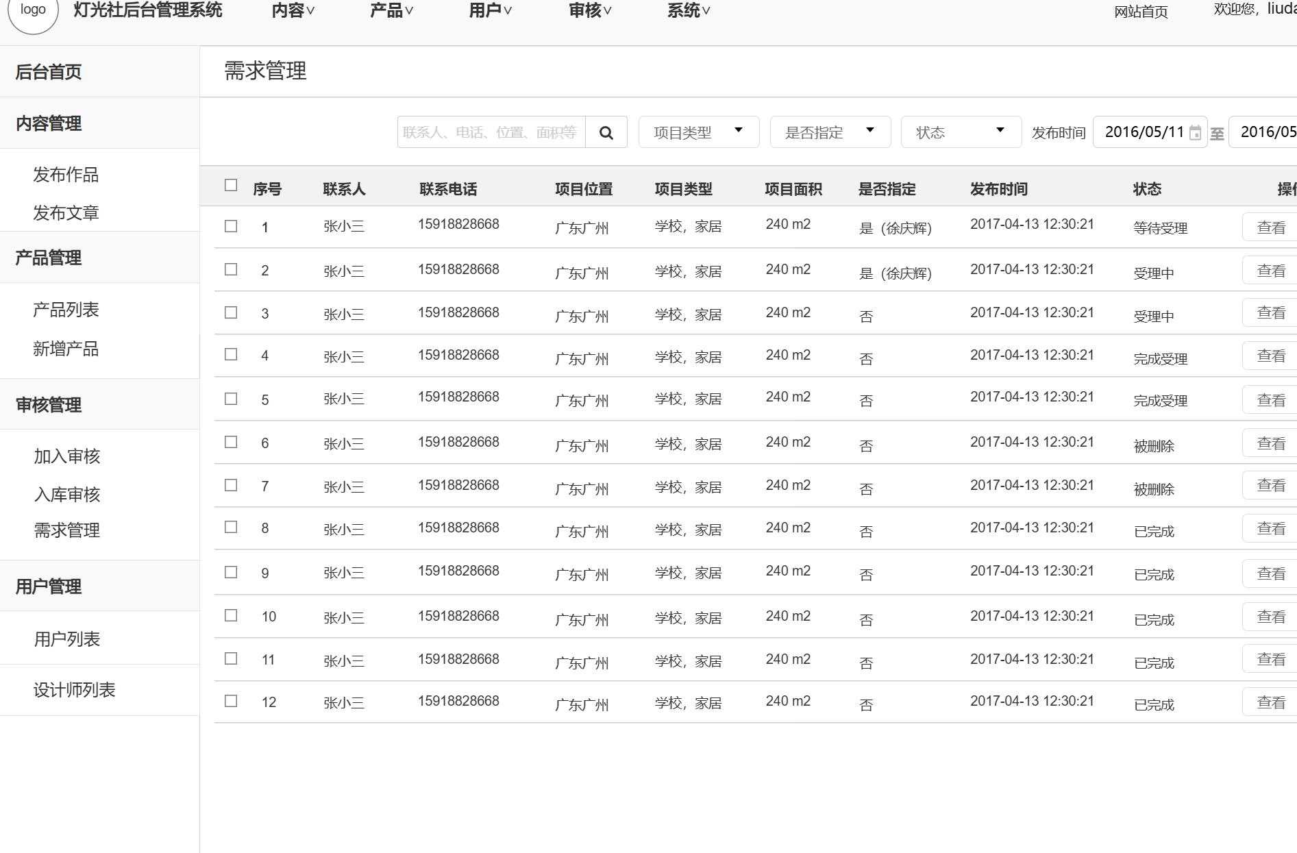The image size is (1297, 853).
Task: Check the checkbox for row 6
Action: tap(230, 442)
